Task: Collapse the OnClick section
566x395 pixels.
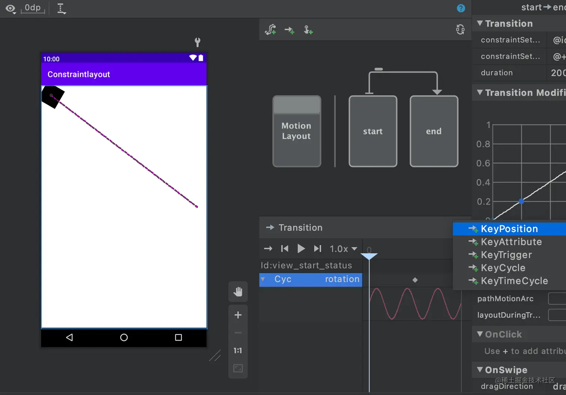Action: [480, 334]
